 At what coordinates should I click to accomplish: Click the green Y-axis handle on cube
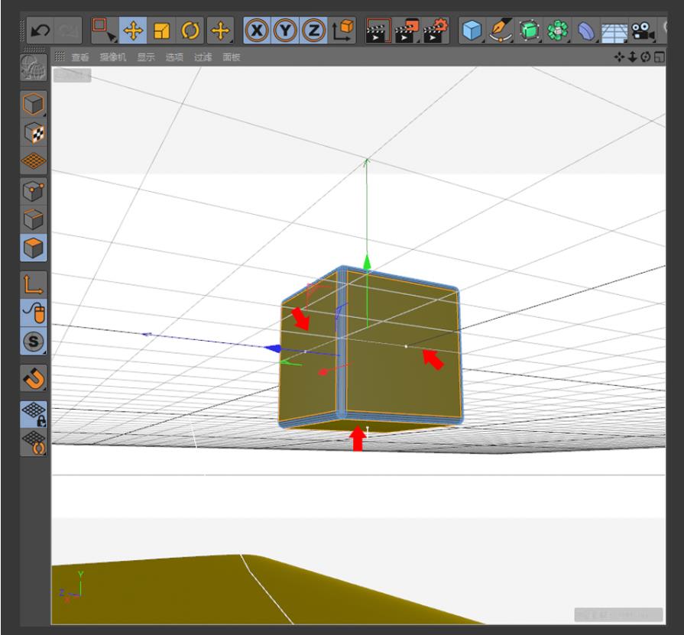click(367, 264)
